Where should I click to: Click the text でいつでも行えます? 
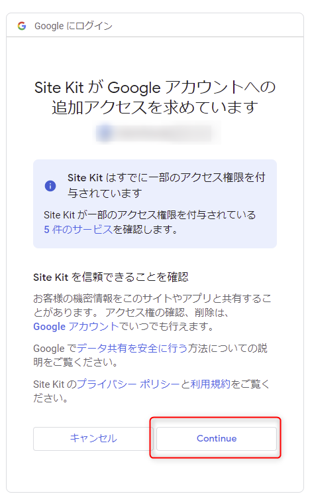click(166, 326)
